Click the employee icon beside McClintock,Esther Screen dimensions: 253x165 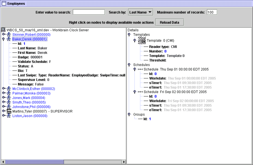[x=9, y=89]
